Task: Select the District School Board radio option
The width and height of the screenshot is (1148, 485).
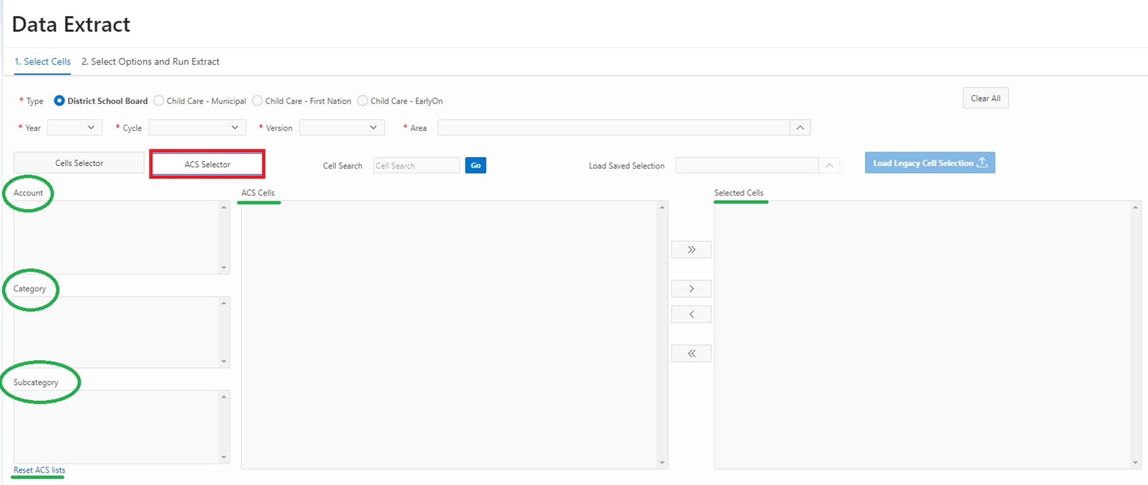Action: click(59, 101)
